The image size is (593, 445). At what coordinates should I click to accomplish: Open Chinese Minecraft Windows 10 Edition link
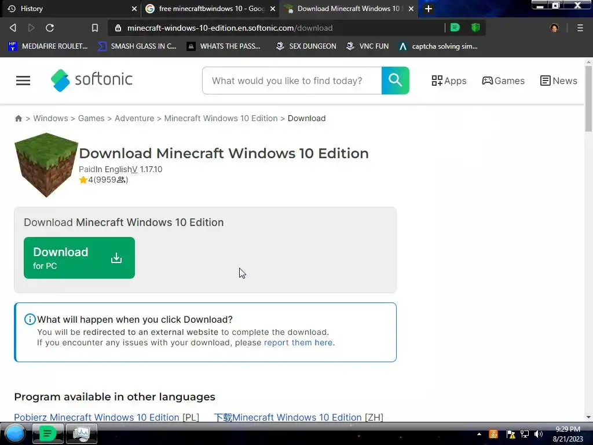point(288,417)
